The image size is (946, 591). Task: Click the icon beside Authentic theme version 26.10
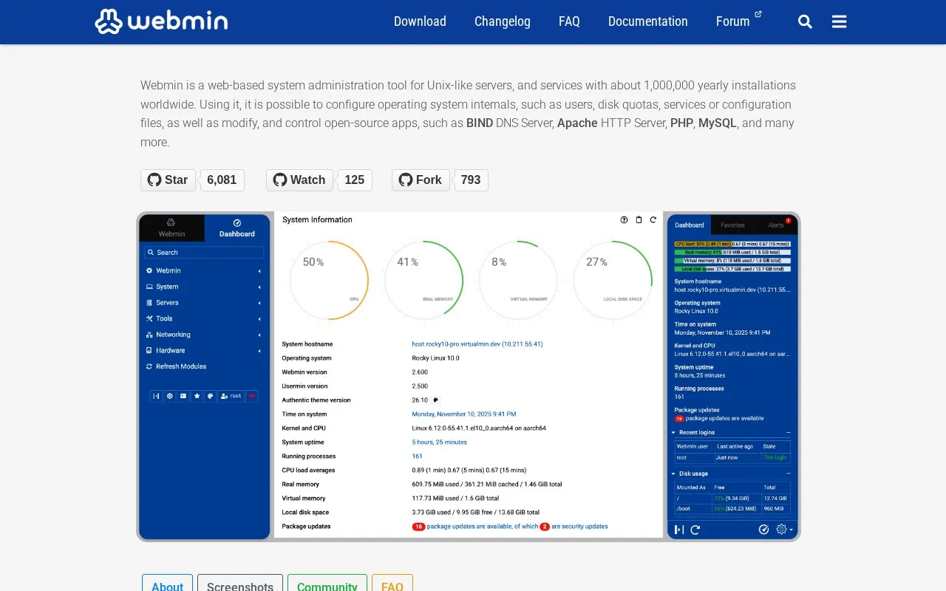(436, 400)
